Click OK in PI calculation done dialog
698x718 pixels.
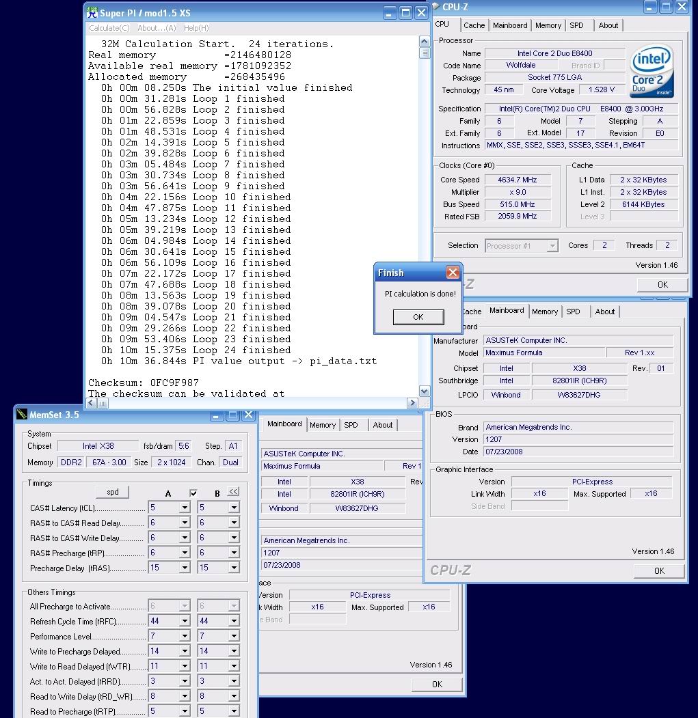[418, 317]
